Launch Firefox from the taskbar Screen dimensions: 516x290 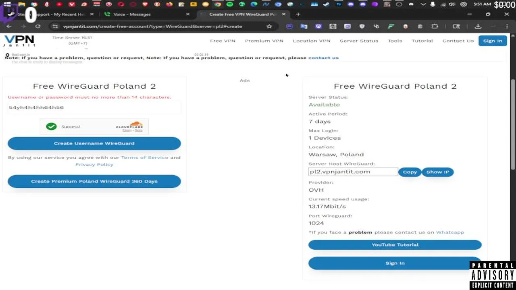[x=169, y=4]
